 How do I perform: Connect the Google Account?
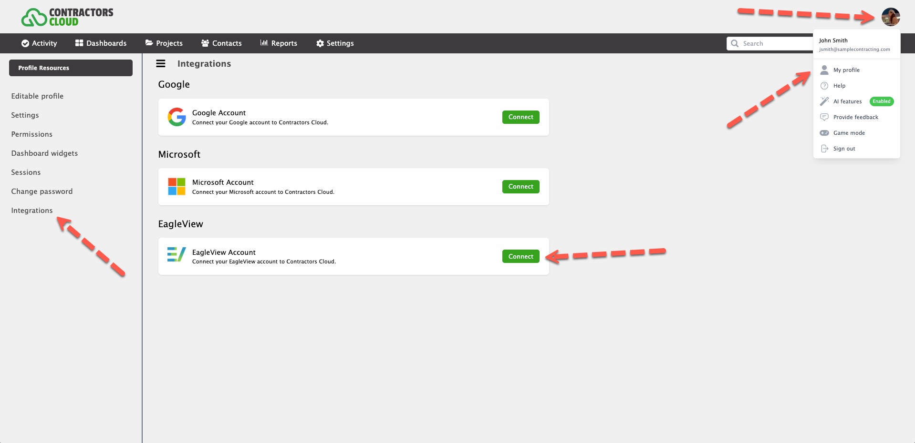pyautogui.click(x=520, y=117)
